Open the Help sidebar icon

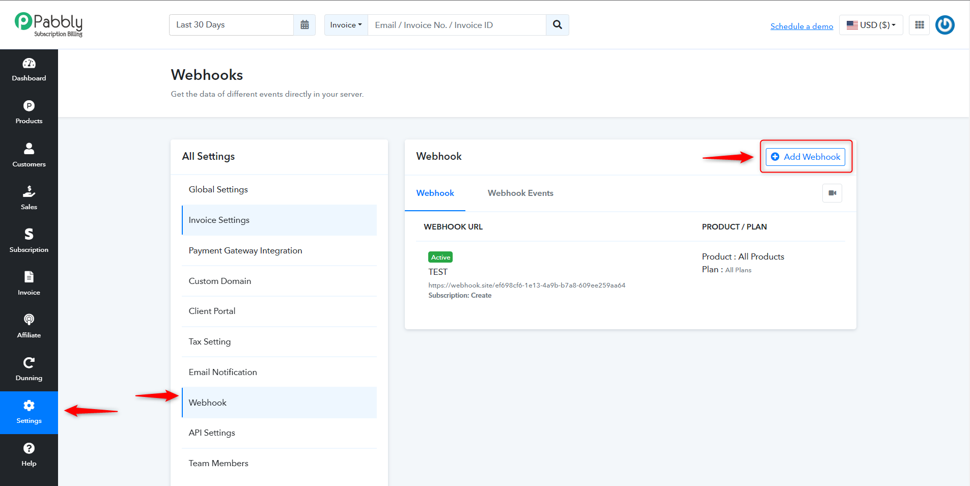29,448
